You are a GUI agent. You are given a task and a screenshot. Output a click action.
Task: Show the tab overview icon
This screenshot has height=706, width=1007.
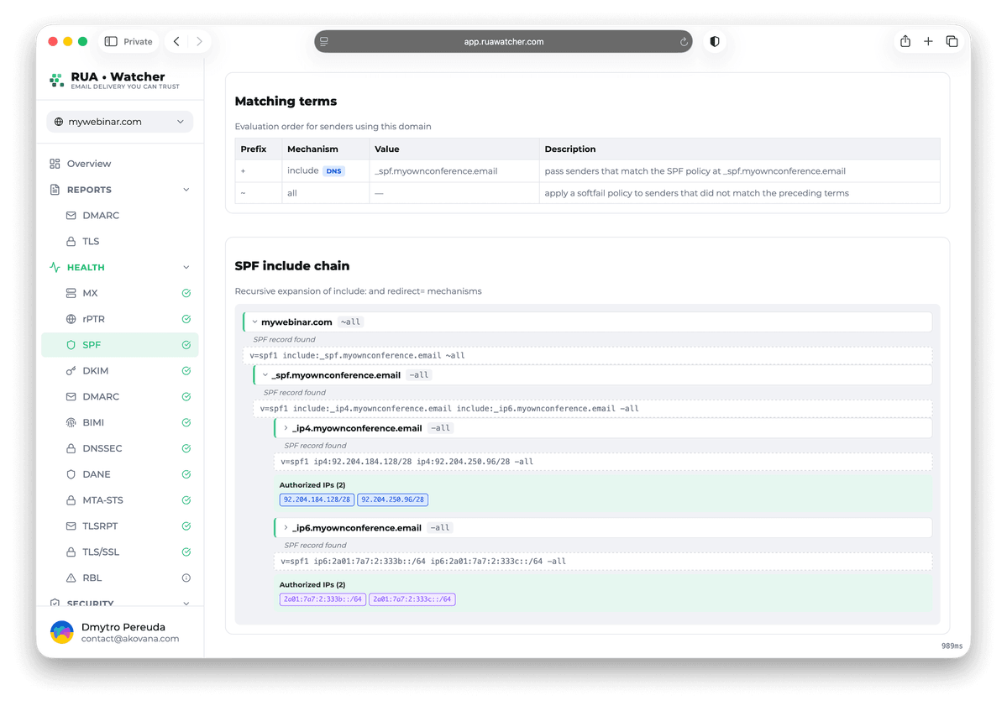pyautogui.click(x=952, y=42)
